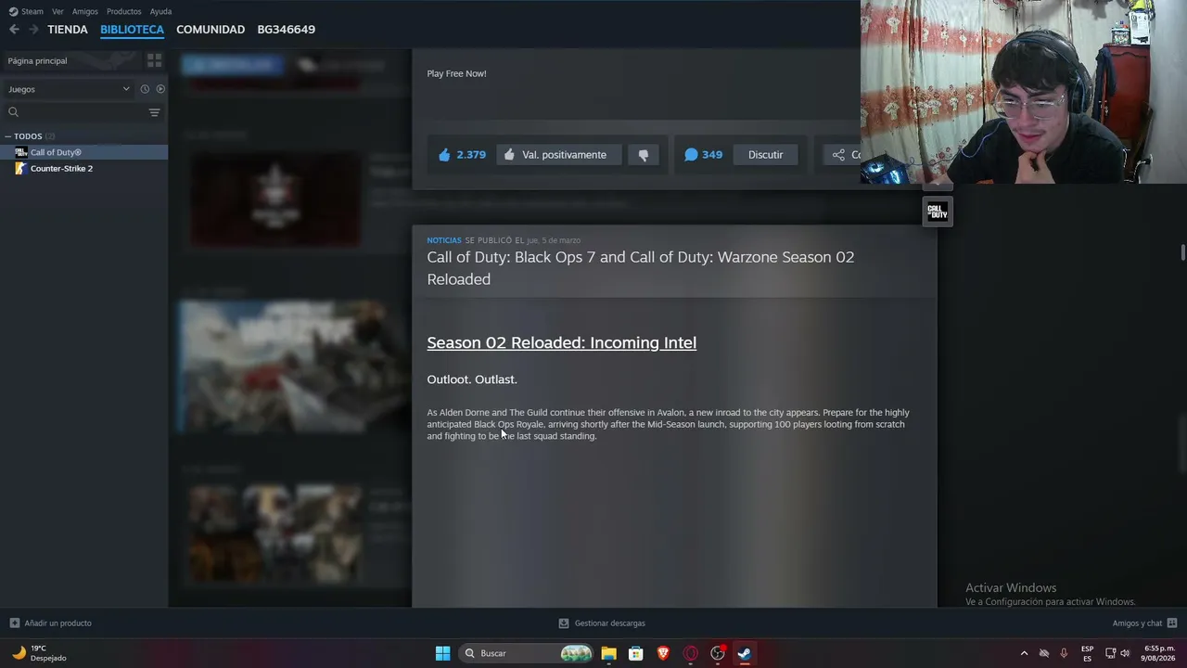Open the Amigos menu
The height and width of the screenshot is (668, 1187).
[85, 11]
